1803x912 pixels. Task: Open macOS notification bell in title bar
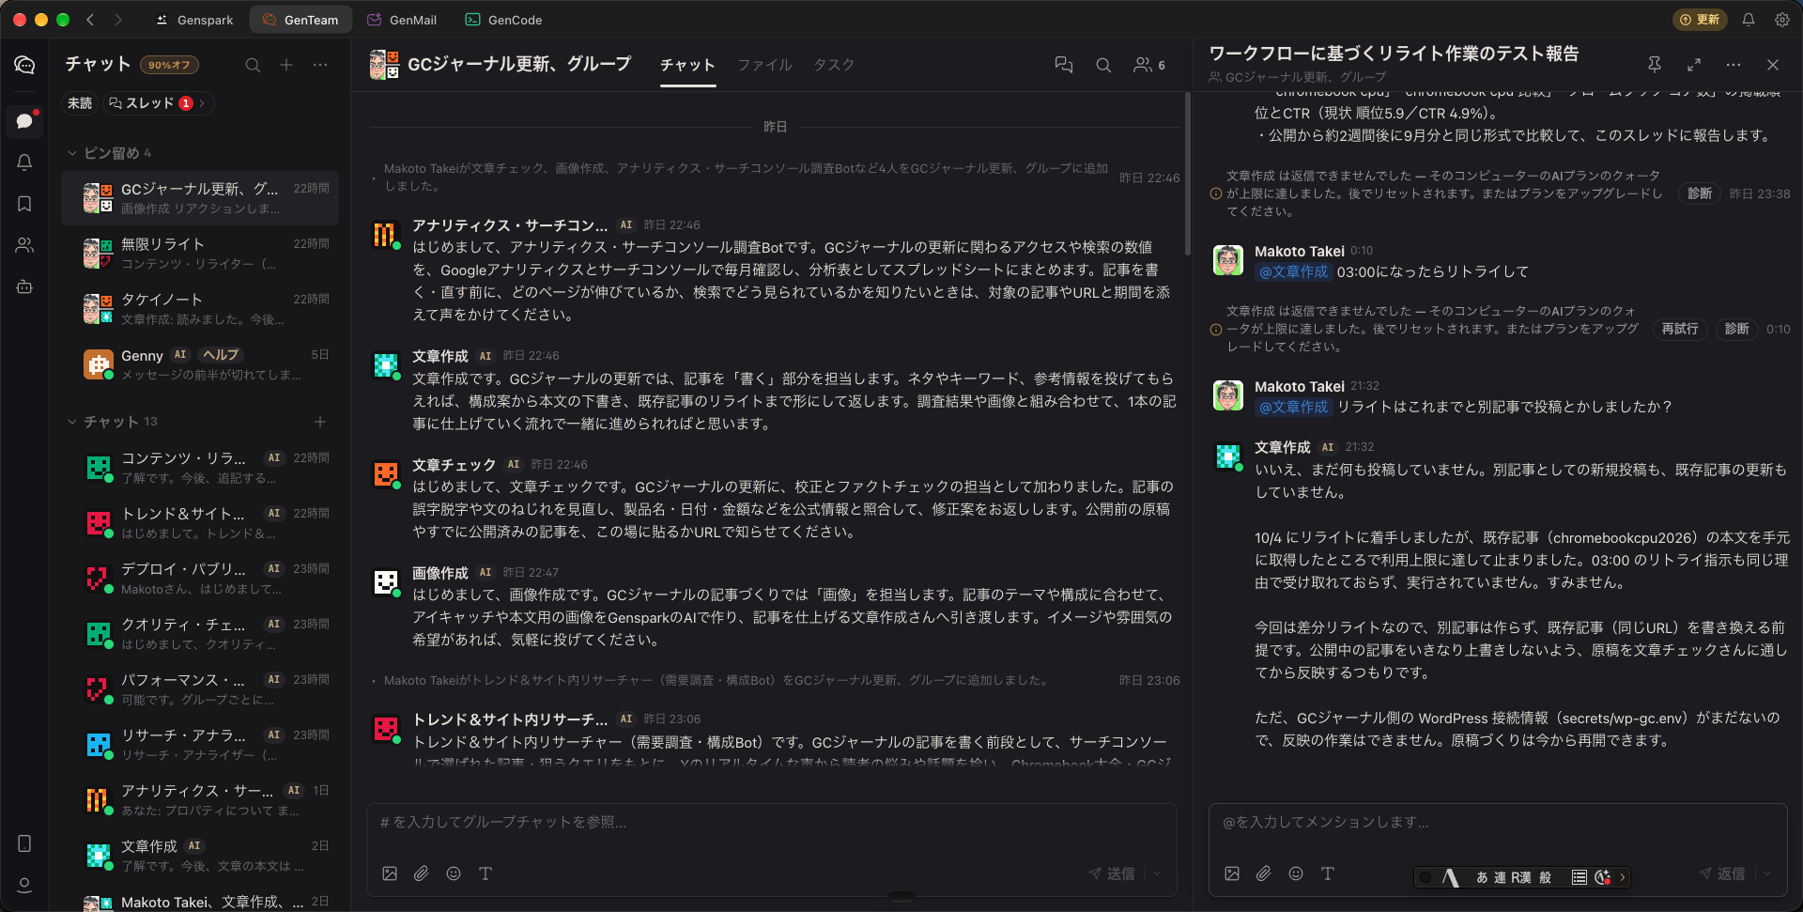(1749, 20)
